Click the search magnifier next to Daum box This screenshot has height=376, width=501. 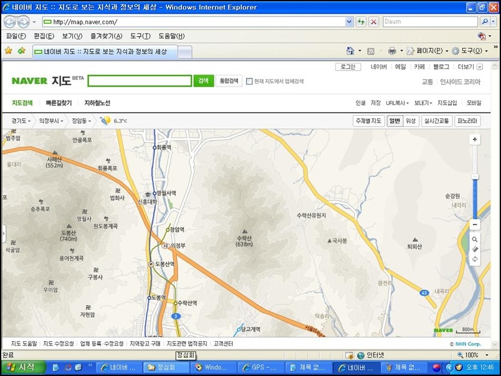tap(485, 22)
